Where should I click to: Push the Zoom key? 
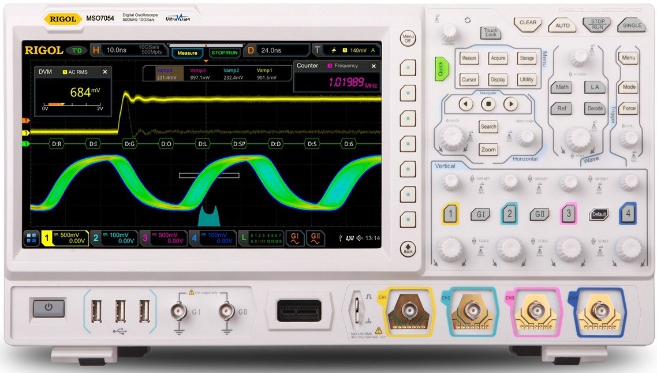488,150
